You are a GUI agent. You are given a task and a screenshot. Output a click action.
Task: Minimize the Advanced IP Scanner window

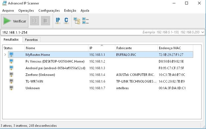[x=174, y=3]
